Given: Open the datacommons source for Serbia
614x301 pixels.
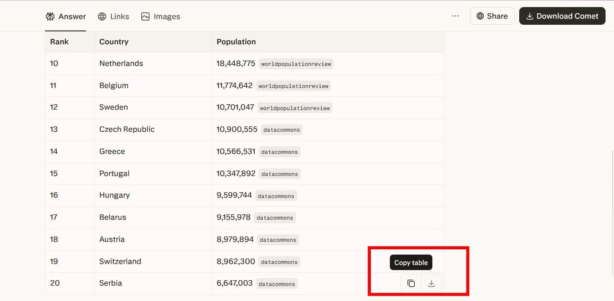Looking at the screenshot, I should pos(276,284).
